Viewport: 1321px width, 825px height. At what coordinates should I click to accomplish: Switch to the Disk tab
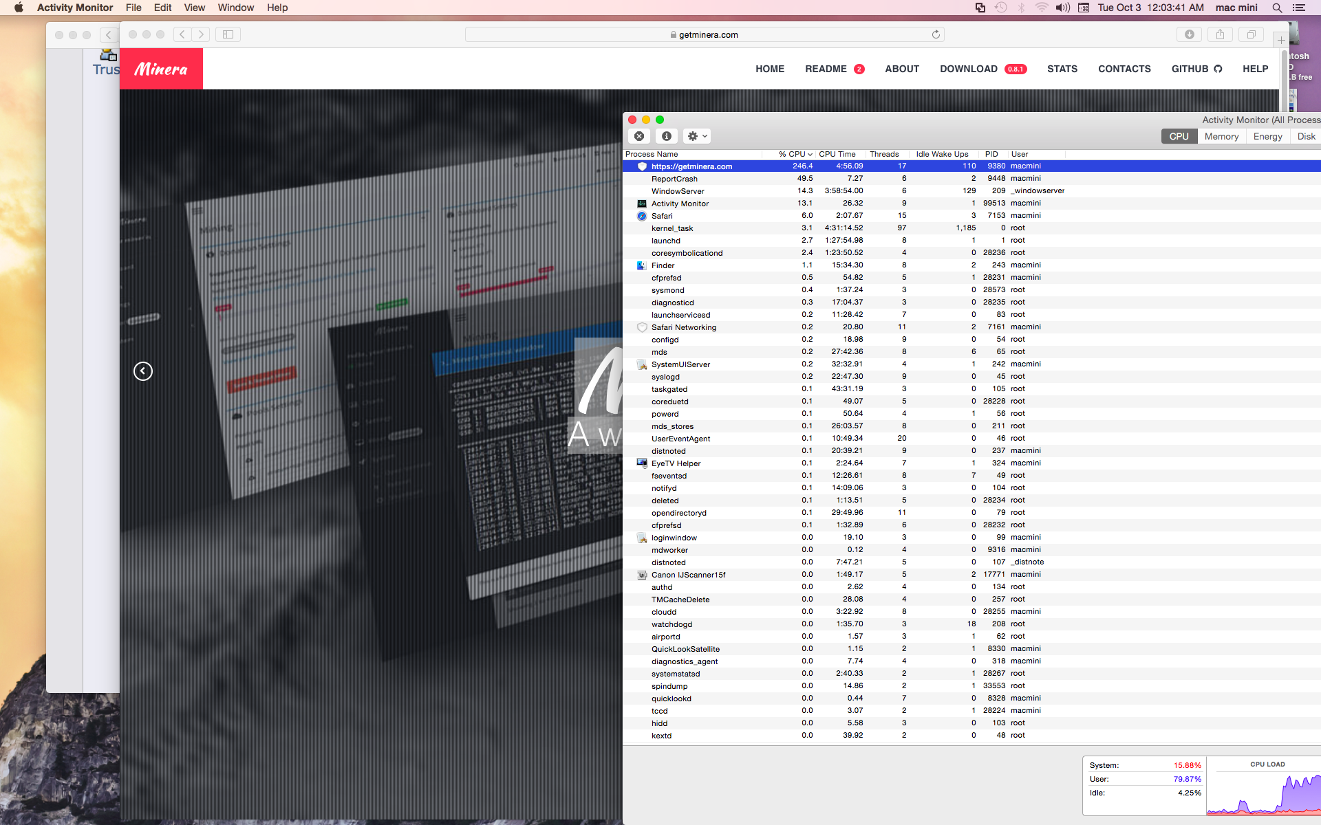[1306, 136]
